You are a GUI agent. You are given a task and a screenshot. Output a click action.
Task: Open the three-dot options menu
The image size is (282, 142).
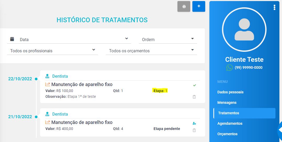(x=274, y=7)
